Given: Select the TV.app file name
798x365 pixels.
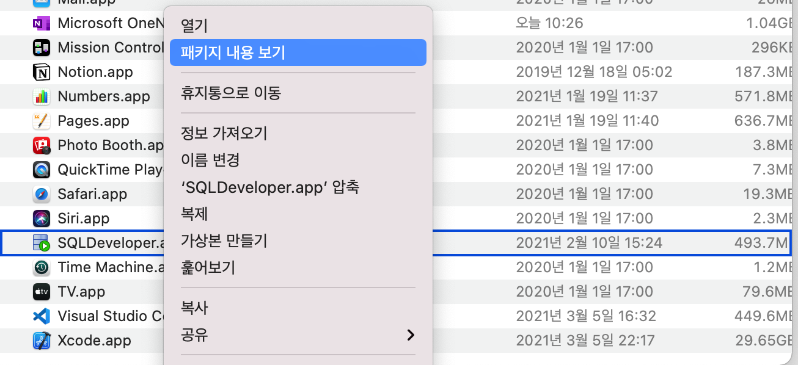Looking at the screenshot, I should point(81,292).
